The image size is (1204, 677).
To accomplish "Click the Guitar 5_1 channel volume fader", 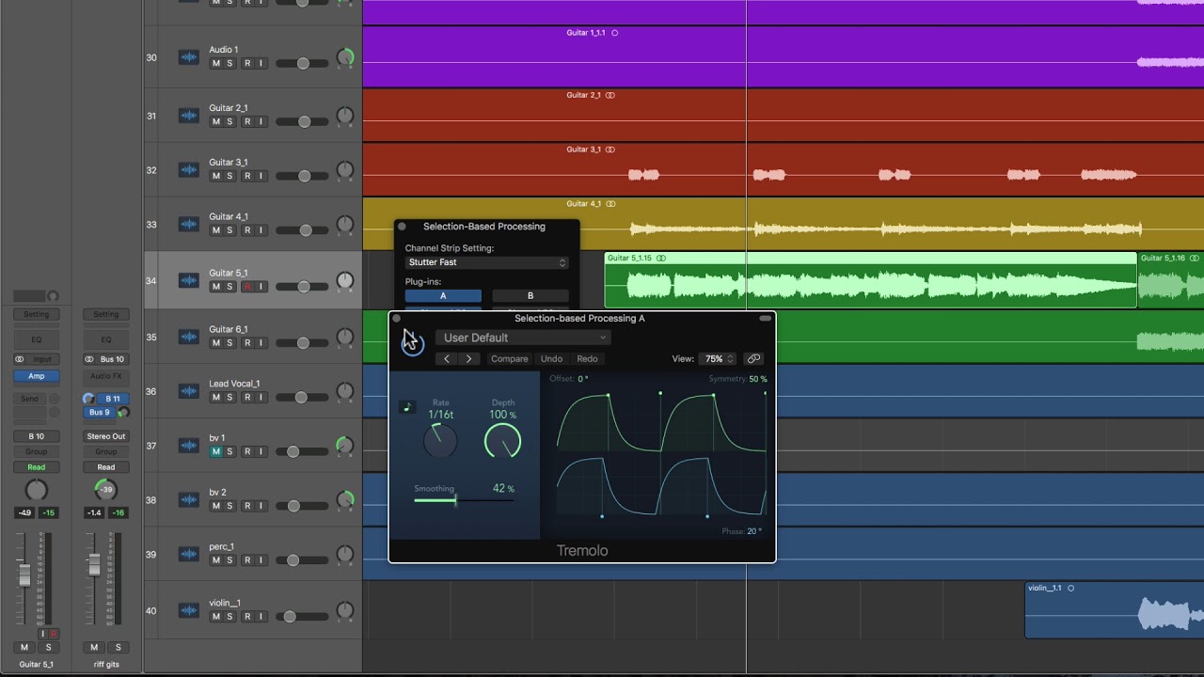I will (24, 575).
